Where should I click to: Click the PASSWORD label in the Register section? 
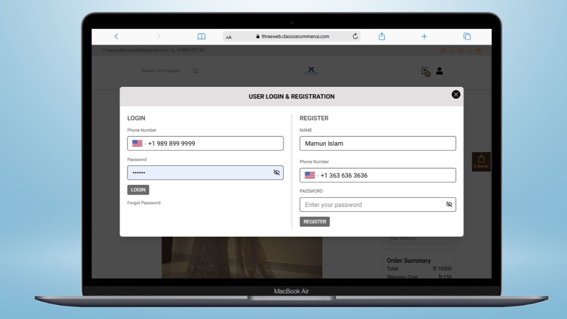tap(311, 191)
